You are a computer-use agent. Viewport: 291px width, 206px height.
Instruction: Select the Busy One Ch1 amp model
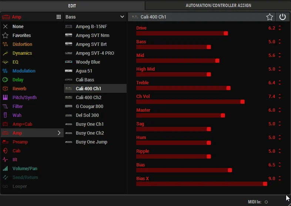(x=95, y=124)
